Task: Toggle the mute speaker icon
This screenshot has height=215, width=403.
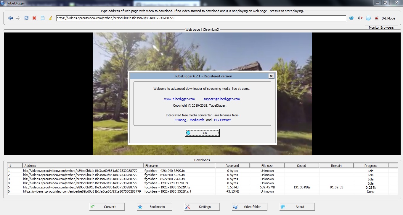Action: [360, 18]
